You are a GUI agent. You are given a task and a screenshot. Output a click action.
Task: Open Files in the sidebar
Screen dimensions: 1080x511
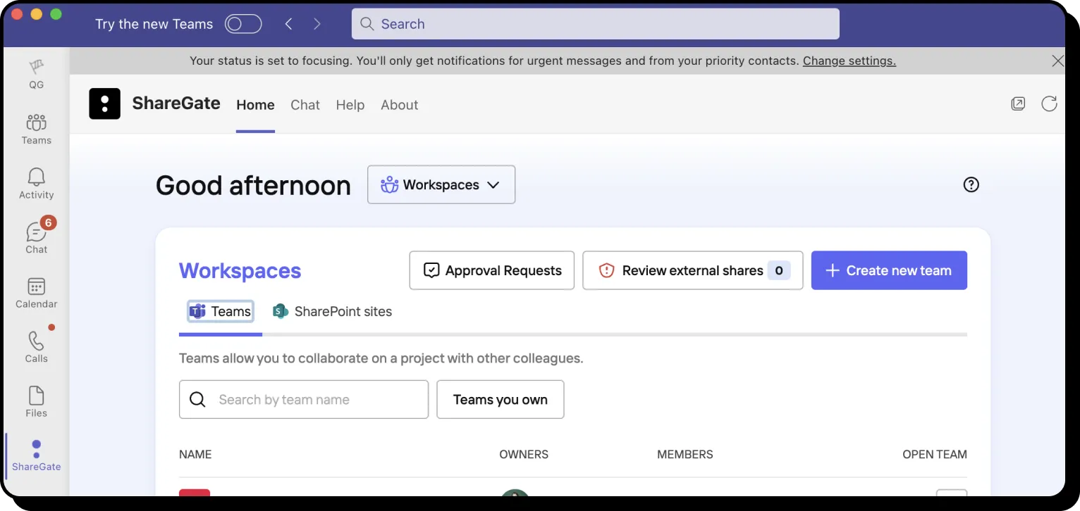pyautogui.click(x=36, y=402)
